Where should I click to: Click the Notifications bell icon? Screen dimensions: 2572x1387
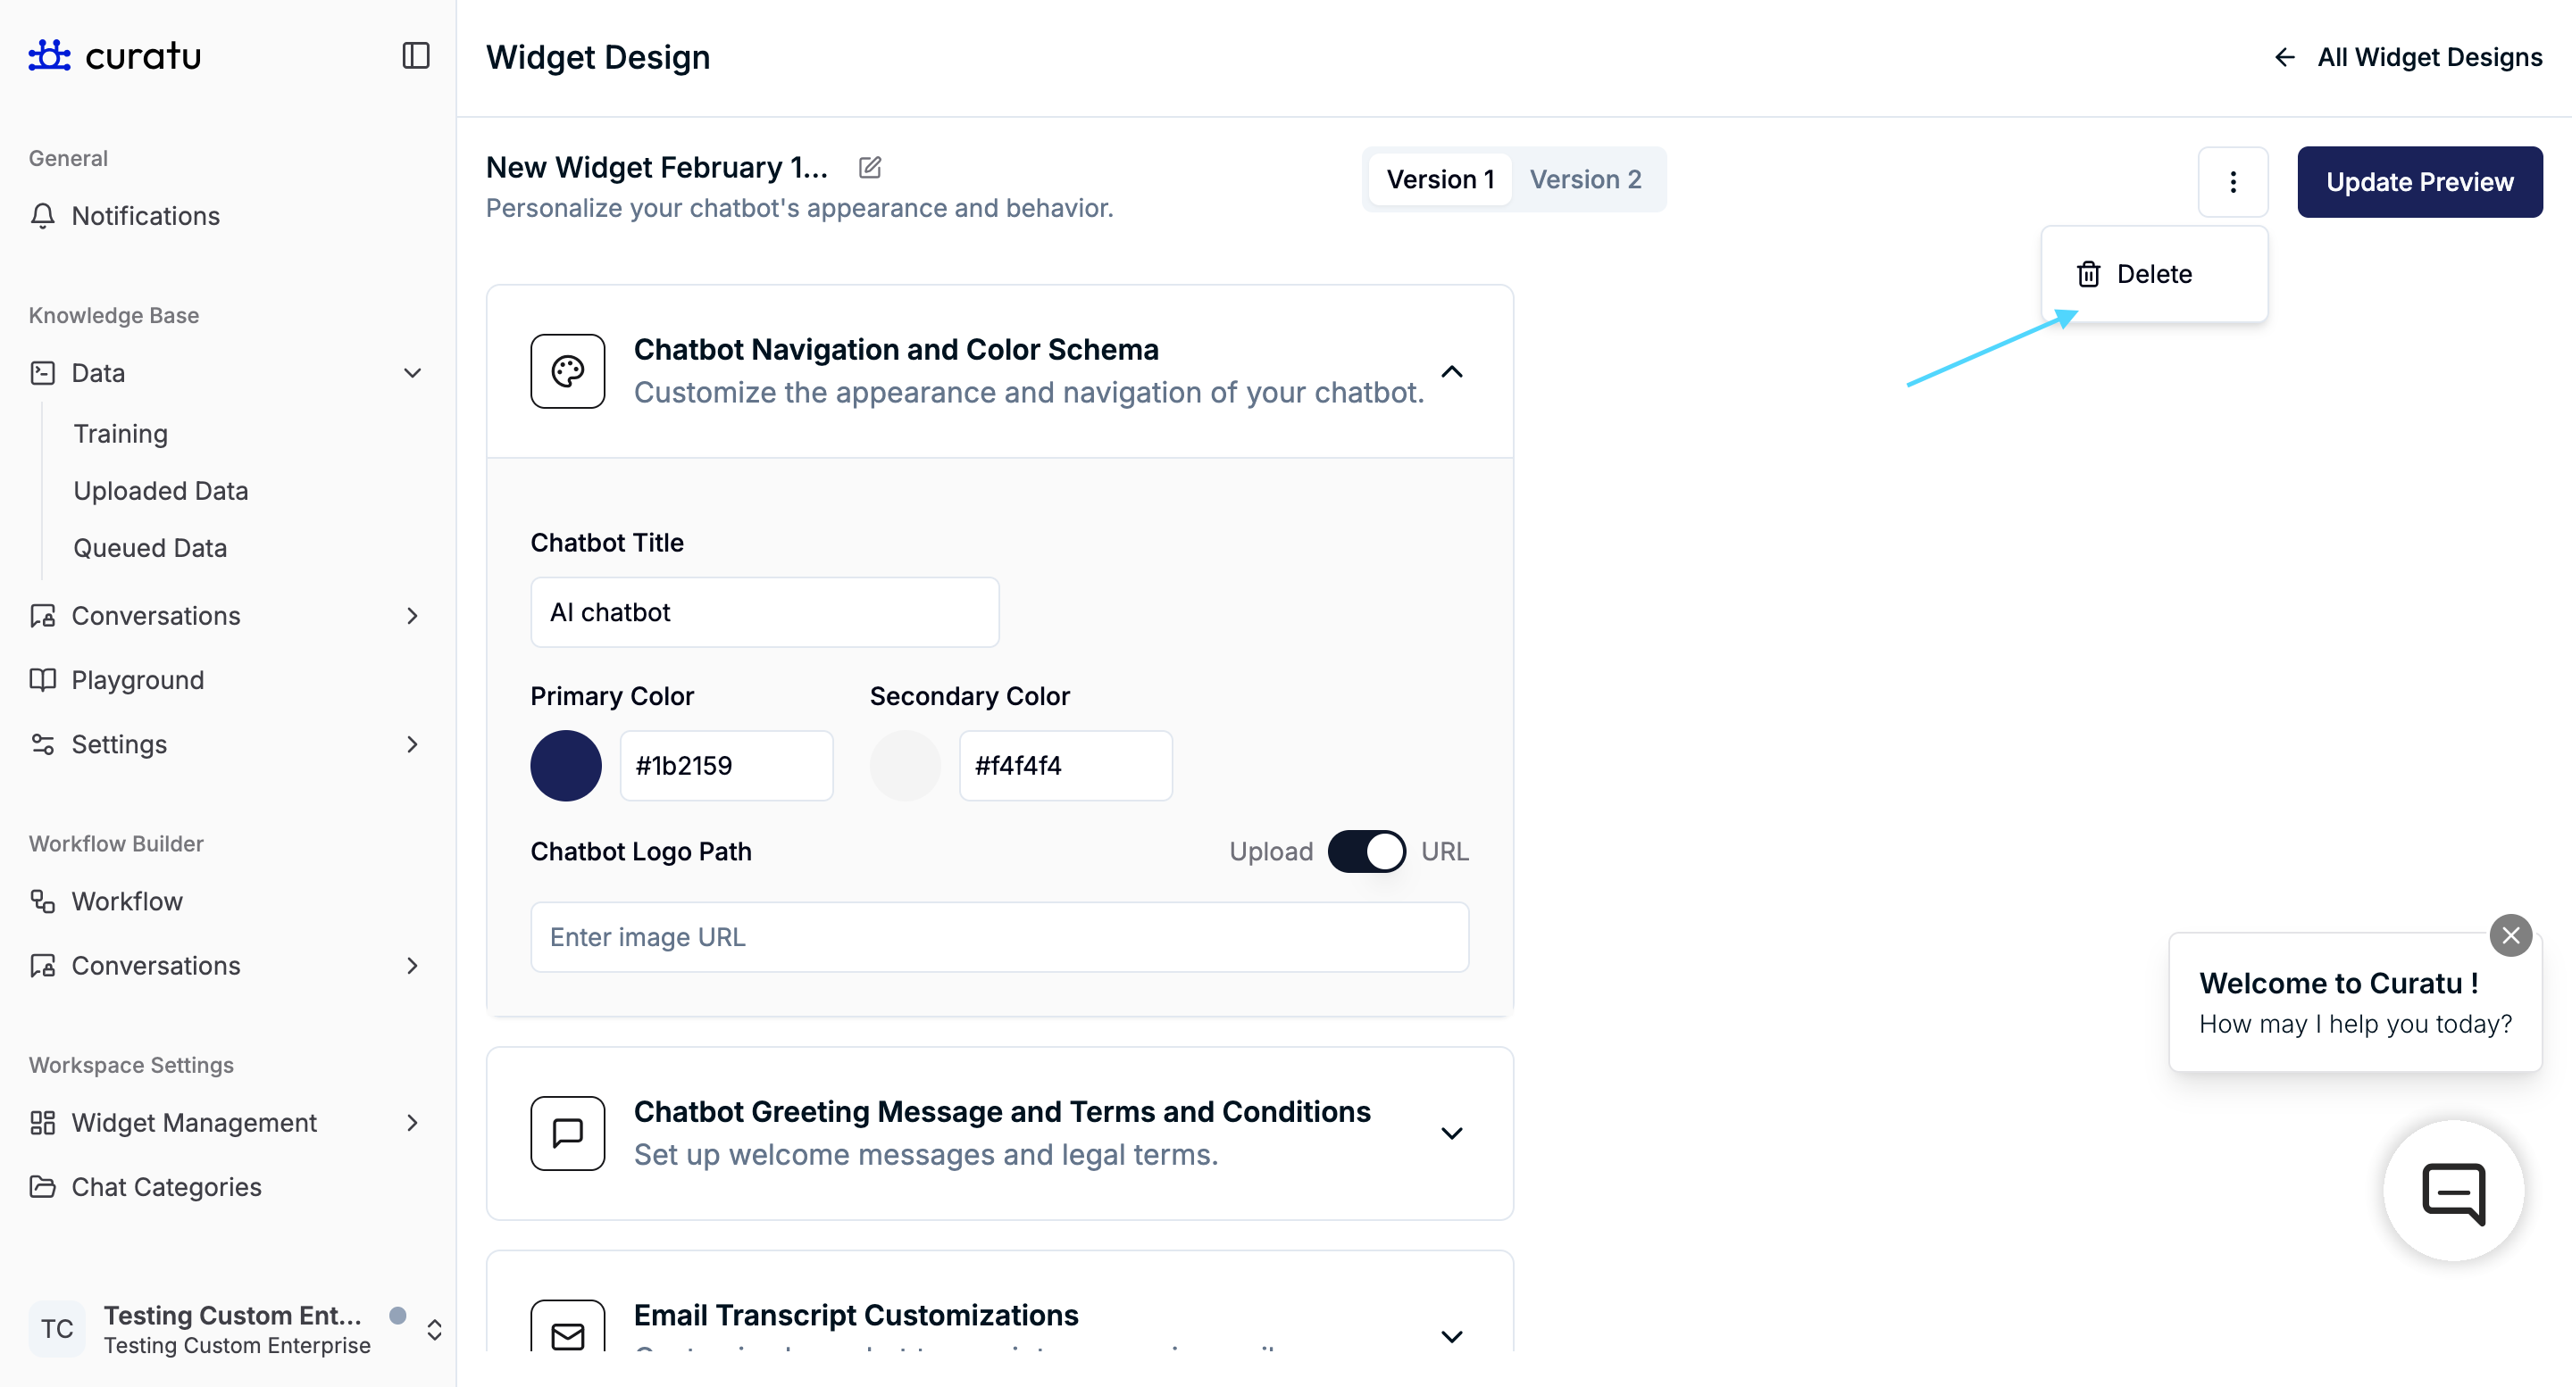tap(43, 217)
